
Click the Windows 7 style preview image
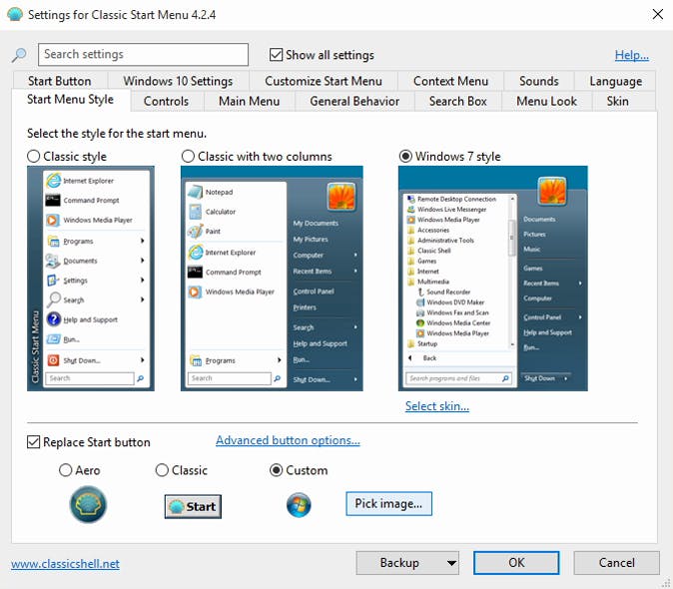click(x=492, y=279)
